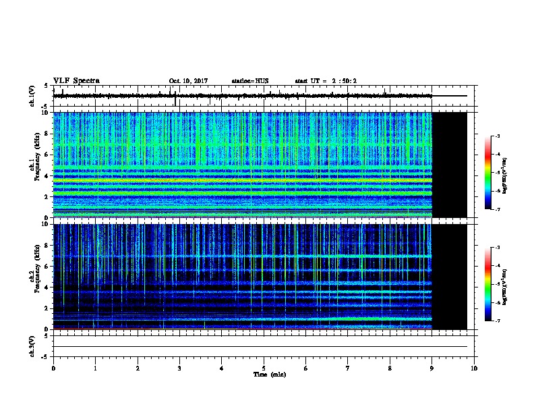
Task: Click the ch.2 'Frequency (kHz)' axis label
Action: (x=37, y=269)
